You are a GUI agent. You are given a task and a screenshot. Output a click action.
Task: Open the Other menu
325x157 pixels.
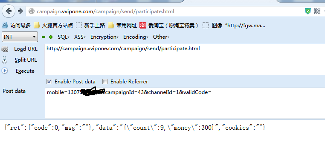(161, 37)
